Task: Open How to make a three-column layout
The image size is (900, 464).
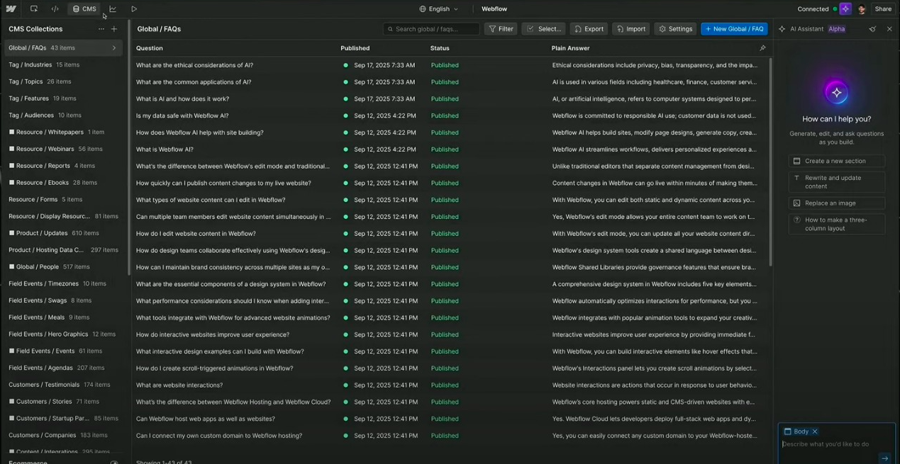Action: coord(836,224)
